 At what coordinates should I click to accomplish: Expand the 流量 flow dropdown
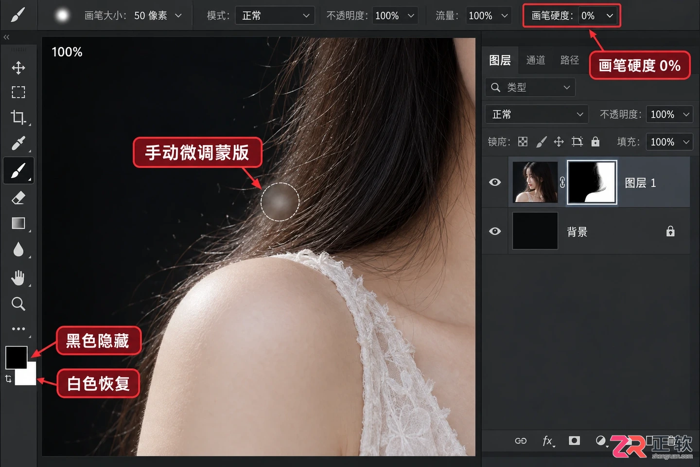[x=505, y=16]
